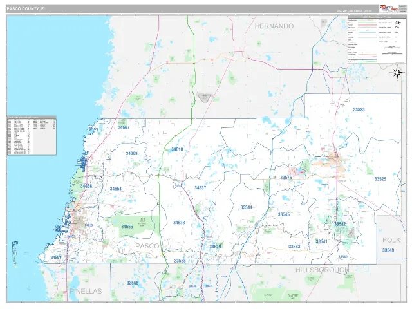
Task: Click ZIP code label 34637
Action: pyautogui.click(x=200, y=188)
